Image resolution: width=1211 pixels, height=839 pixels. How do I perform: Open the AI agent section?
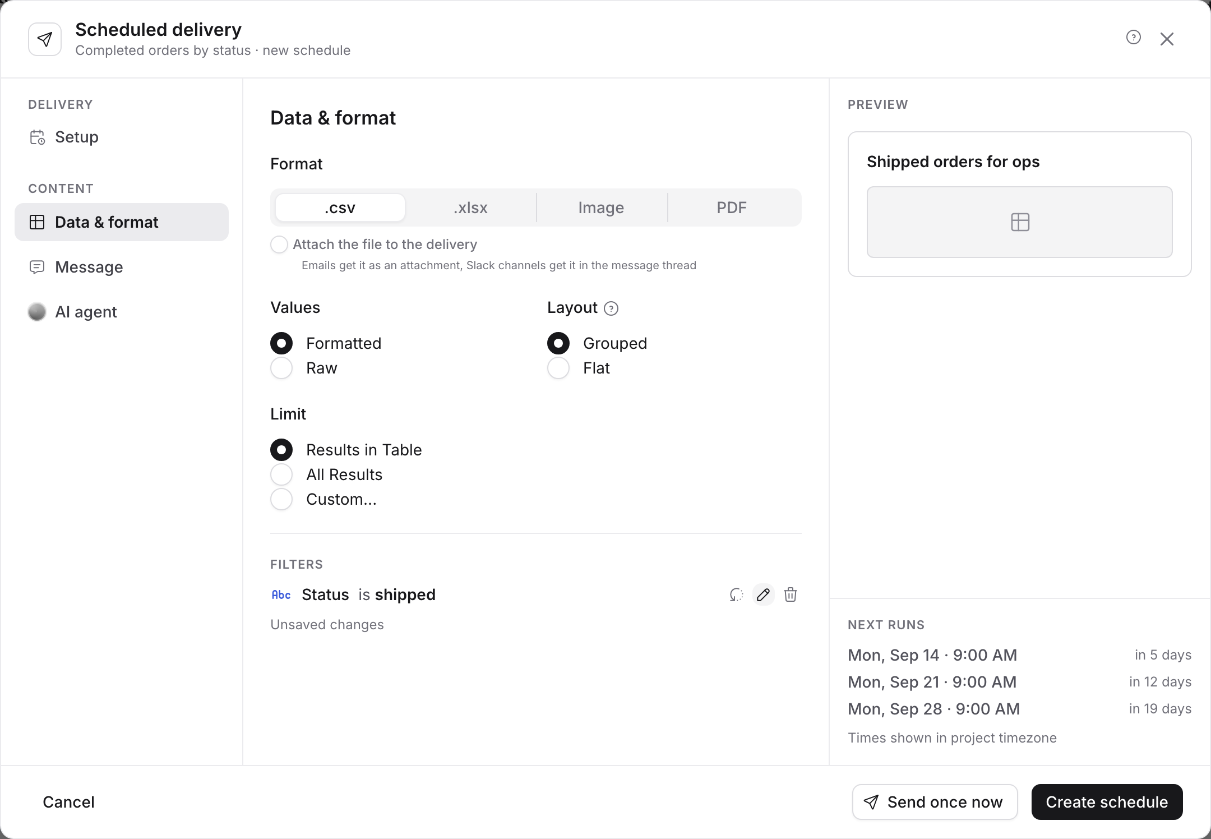pyautogui.click(x=122, y=312)
